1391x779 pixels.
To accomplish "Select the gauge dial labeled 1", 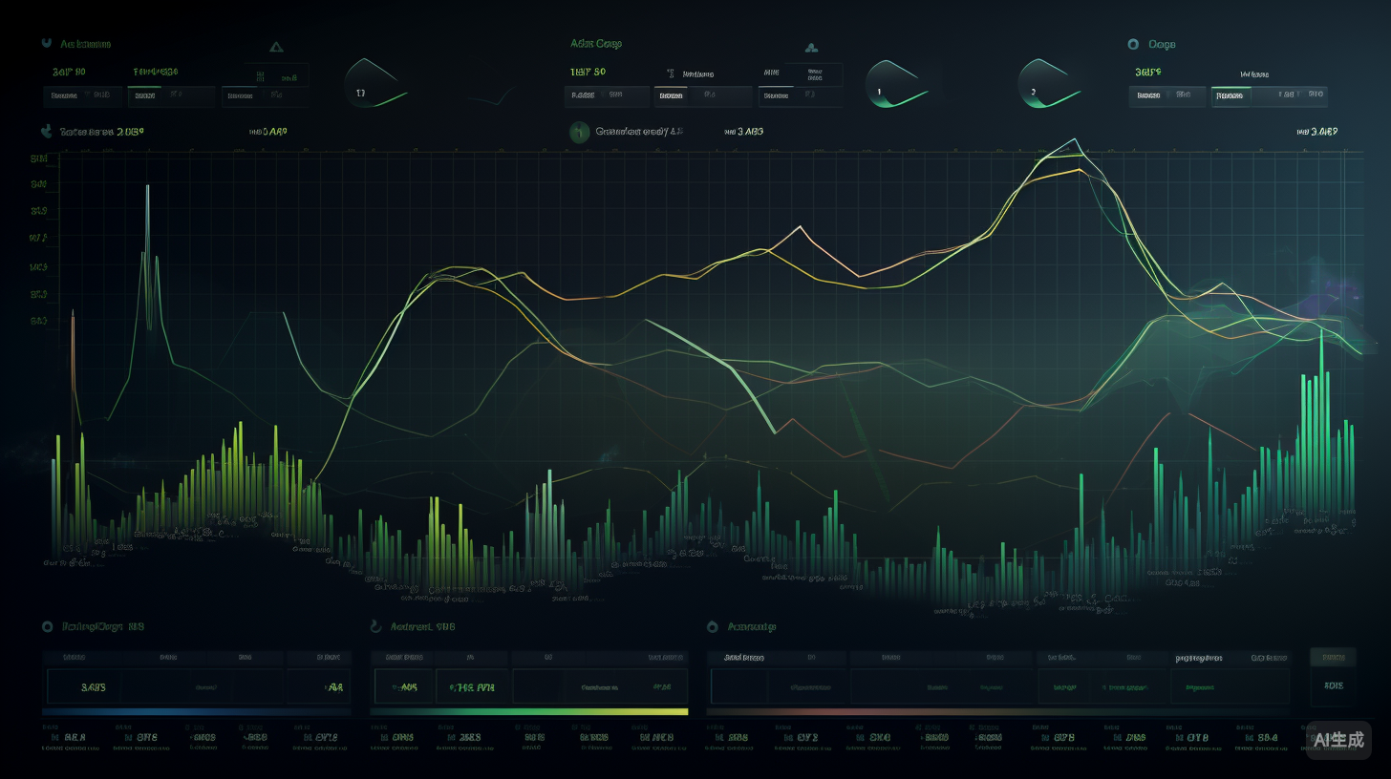I will pyautogui.click(x=894, y=86).
